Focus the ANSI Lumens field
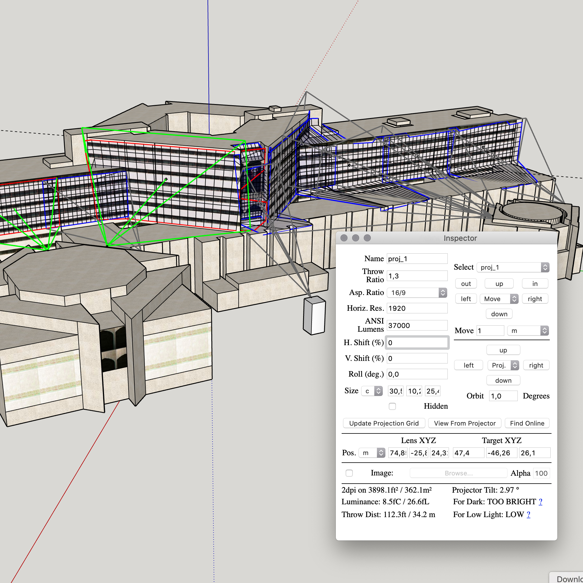 [x=417, y=325]
